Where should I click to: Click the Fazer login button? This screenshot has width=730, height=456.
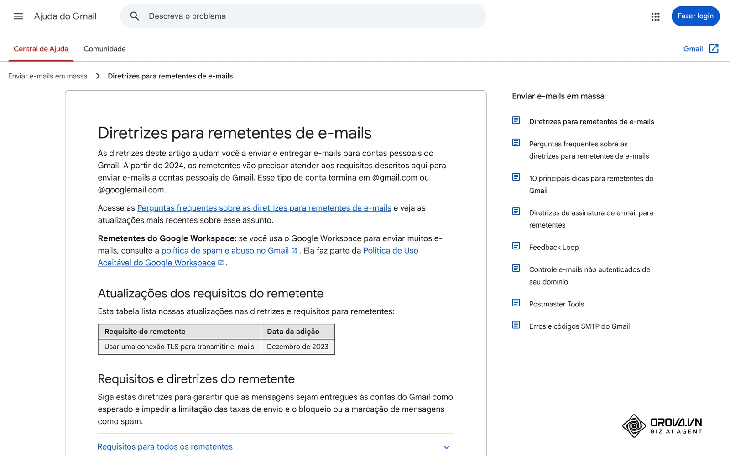tap(695, 16)
